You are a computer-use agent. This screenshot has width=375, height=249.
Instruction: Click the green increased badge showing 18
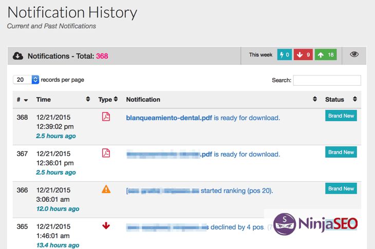pyautogui.click(x=326, y=55)
